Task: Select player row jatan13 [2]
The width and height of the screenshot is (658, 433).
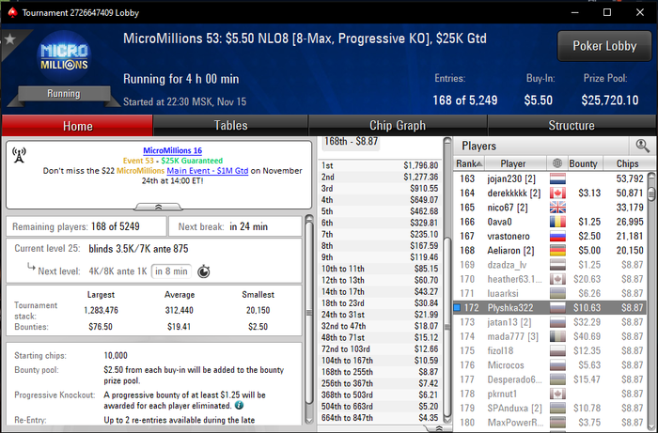Action: (550, 322)
